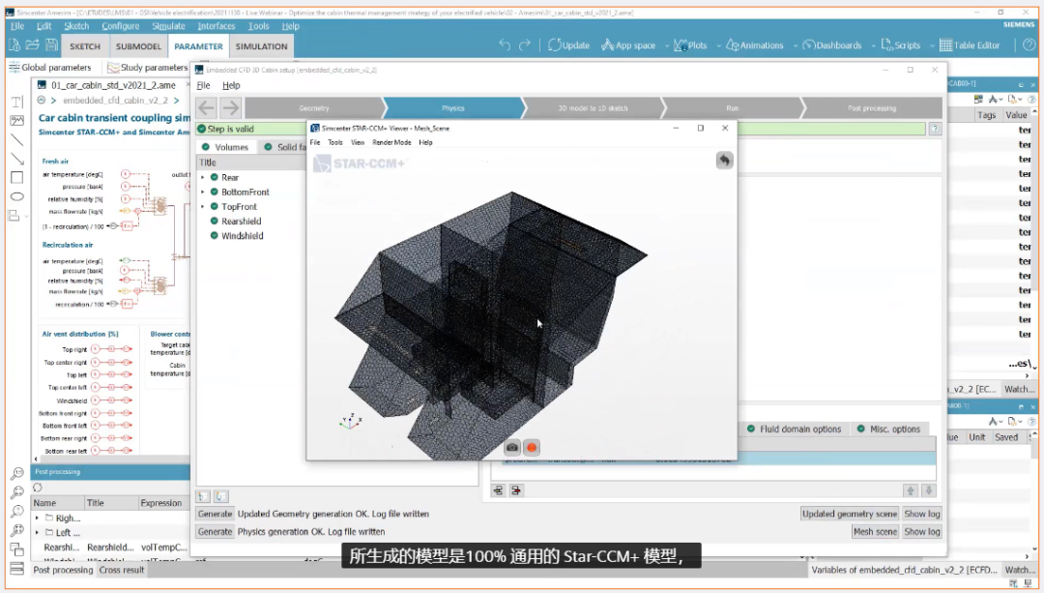Viewport: 1044px width, 593px height.
Task: Click the open folder icon in Amesim toolbar
Action: click(33, 45)
